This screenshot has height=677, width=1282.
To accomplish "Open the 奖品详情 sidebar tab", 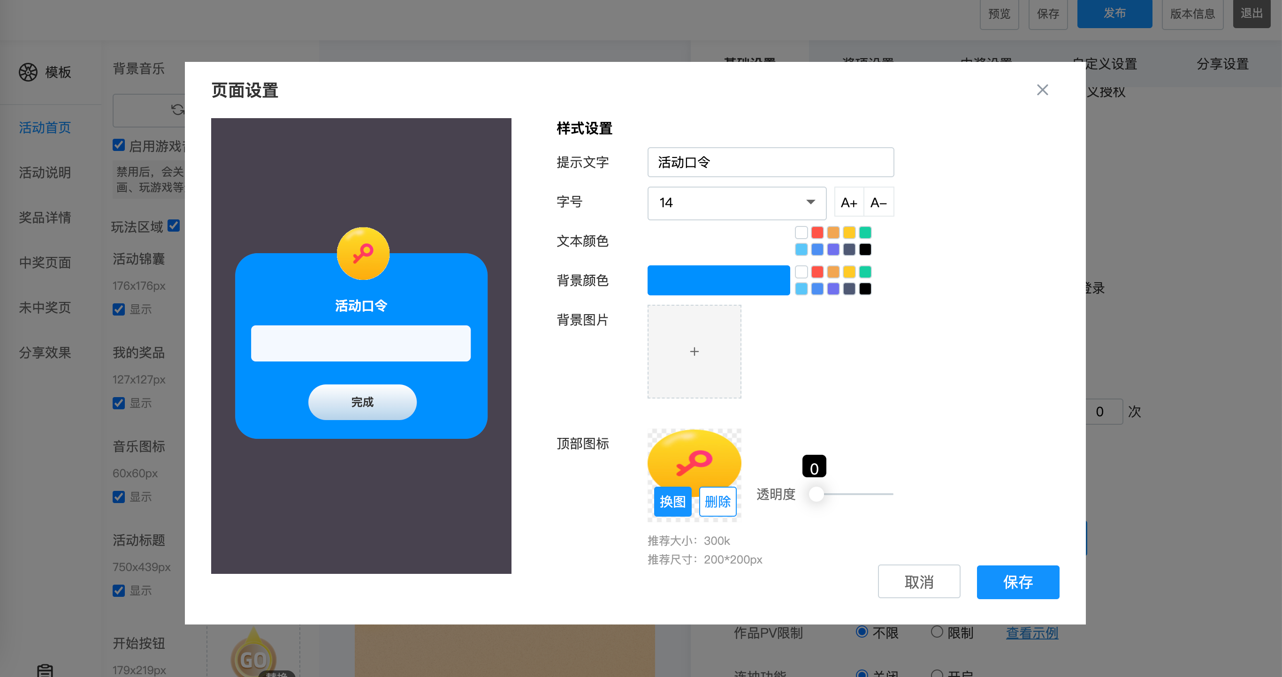I will 45,218.
